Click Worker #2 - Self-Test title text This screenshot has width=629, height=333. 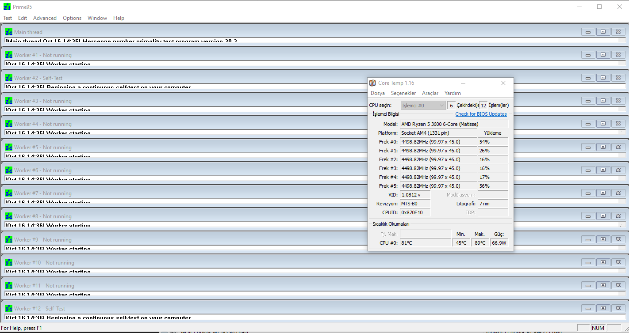(x=38, y=78)
